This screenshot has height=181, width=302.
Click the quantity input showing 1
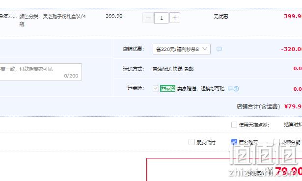tap(161, 18)
